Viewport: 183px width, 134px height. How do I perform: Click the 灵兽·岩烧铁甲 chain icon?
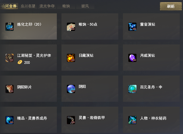tap(71, 120)
